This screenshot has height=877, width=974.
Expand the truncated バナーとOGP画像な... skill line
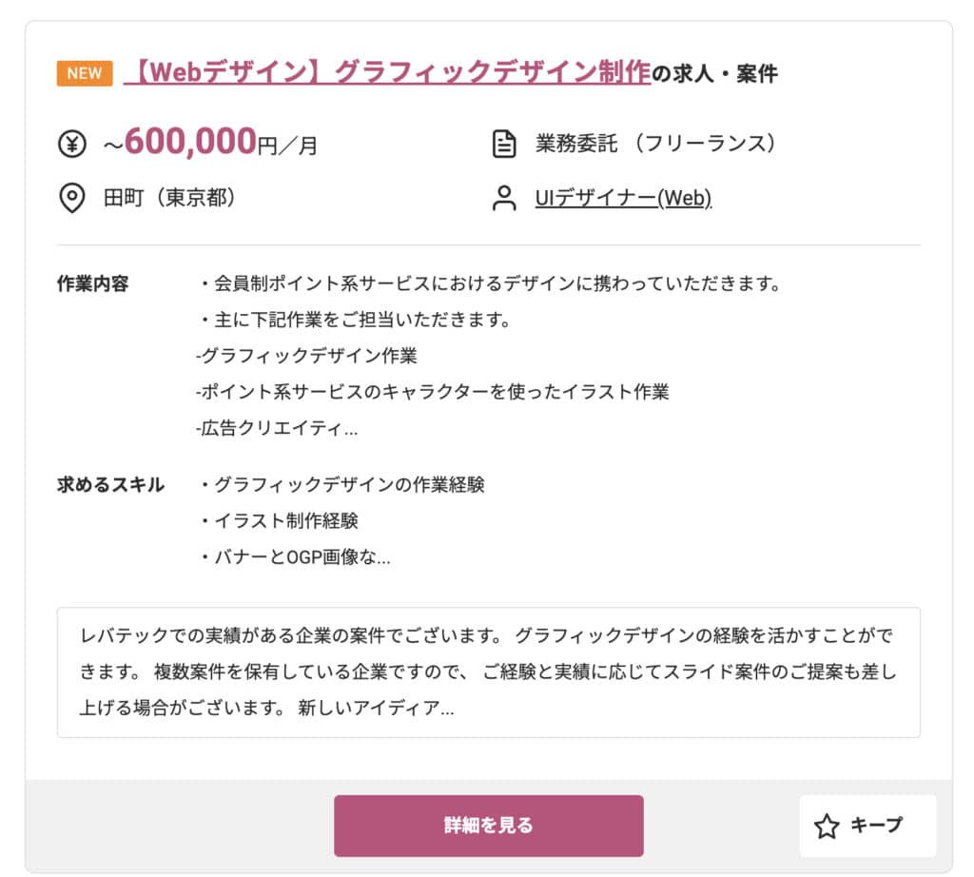[x=295, y=556]
